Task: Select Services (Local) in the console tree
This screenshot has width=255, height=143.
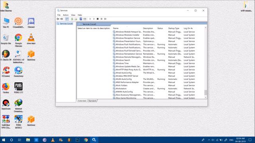Action: pos(66,24)
